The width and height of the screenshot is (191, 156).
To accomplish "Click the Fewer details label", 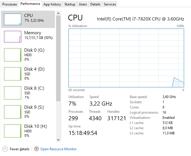I will tap(20, 149).
